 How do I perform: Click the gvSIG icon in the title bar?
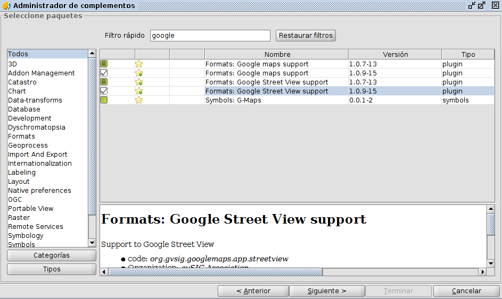pos(6,5)
